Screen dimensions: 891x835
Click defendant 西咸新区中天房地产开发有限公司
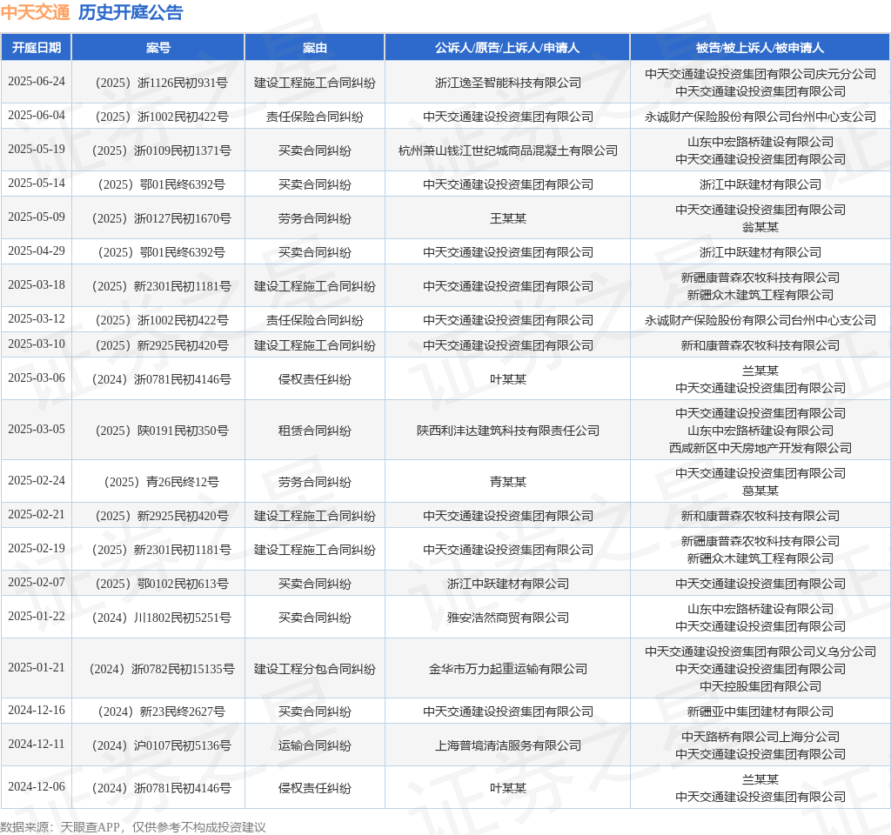pos(760,448)
